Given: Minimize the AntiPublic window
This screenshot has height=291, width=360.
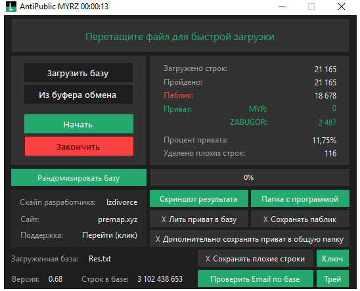Looking at the screenshot, I should click(282, 7).
